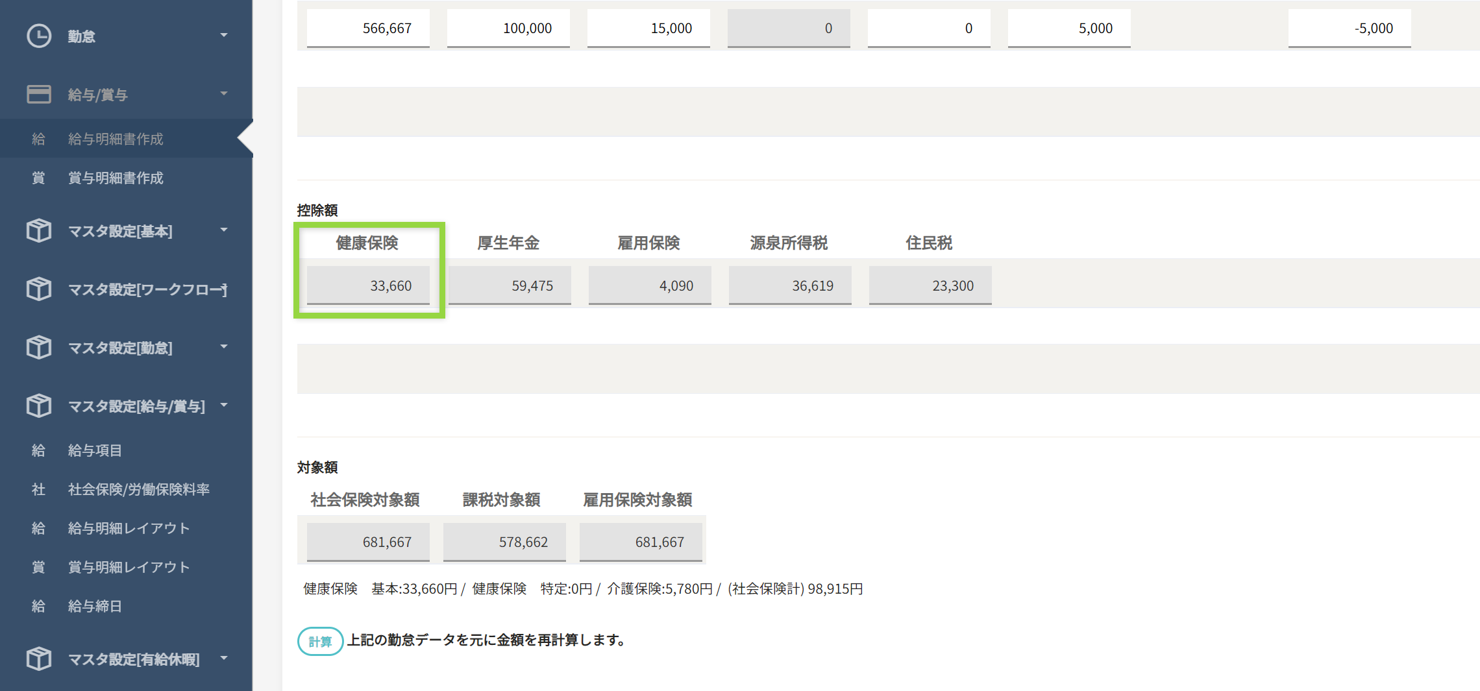Select 給与締日 in the sidebar
Screen dimensions: 1480x691
95,606
